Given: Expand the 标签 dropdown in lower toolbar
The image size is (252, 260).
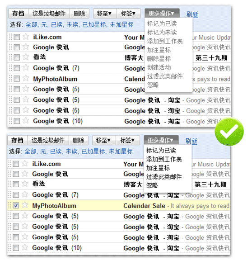Looking at the screenshot, I should click(127, 140).
